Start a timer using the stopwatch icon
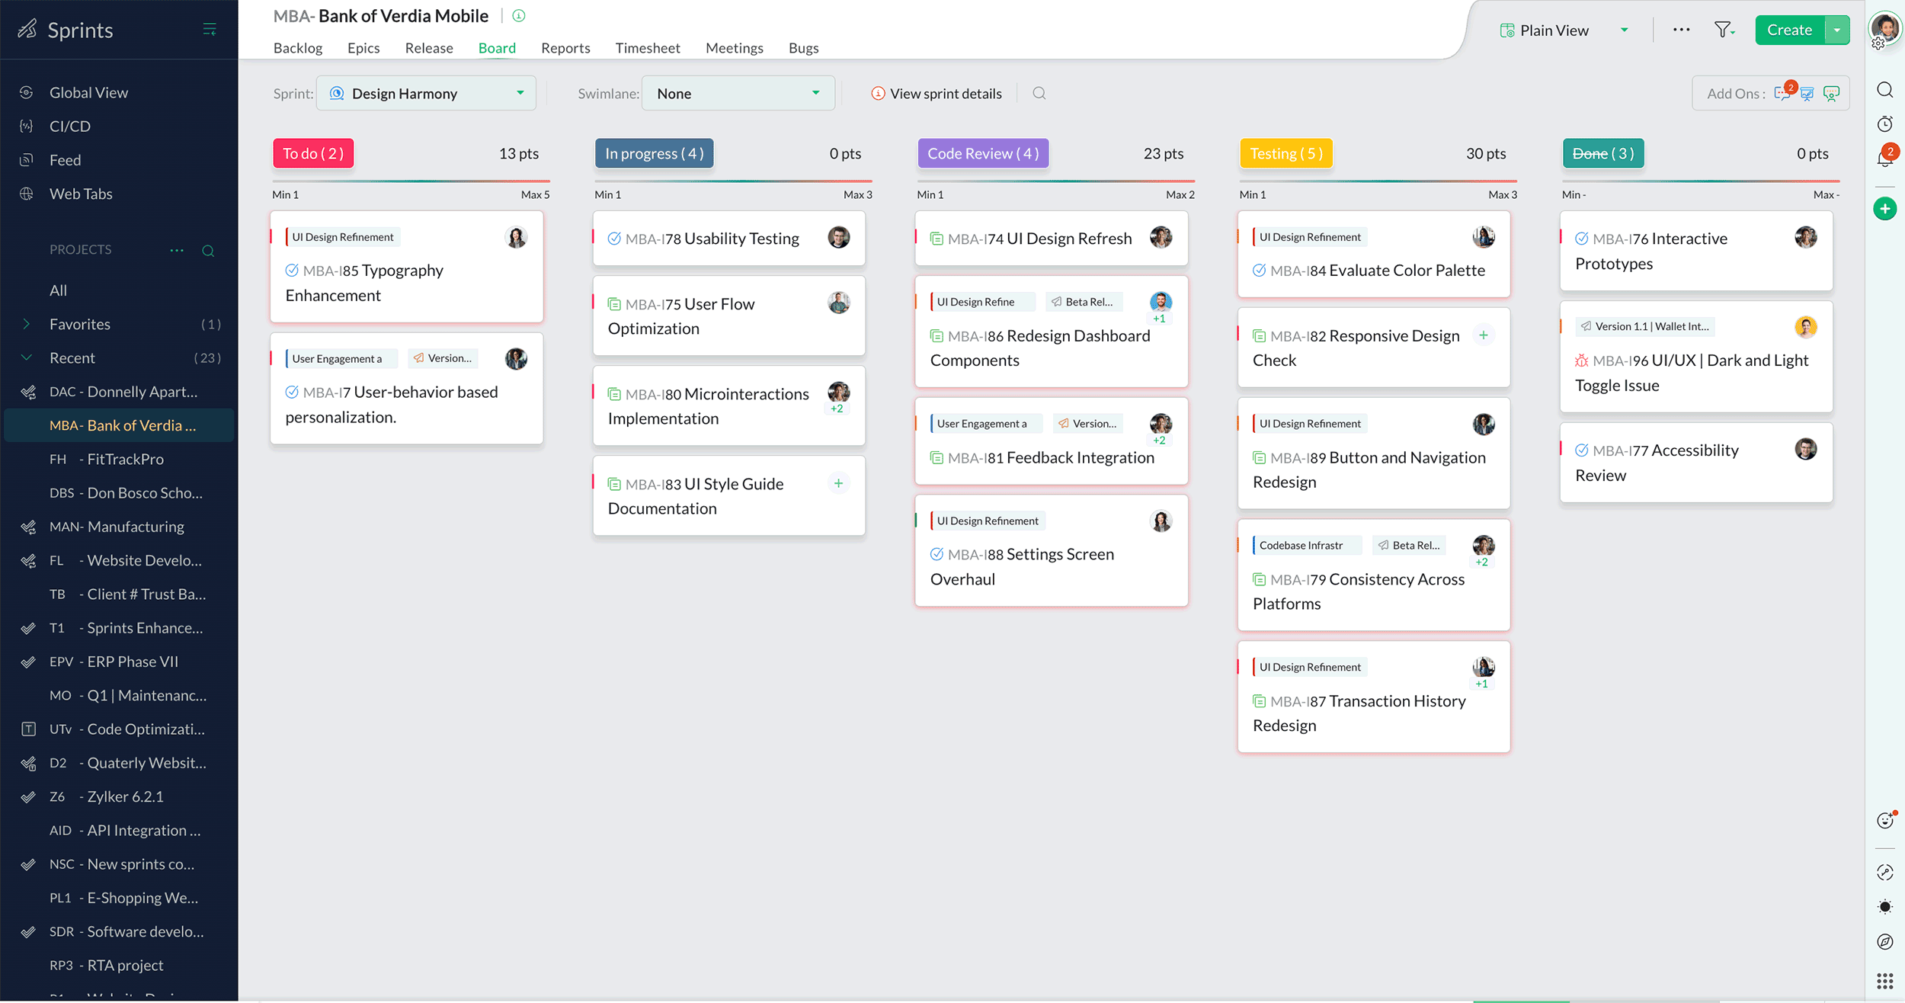The width and height of the screenshot is (1905, 1003). [x=1886, y=123]
